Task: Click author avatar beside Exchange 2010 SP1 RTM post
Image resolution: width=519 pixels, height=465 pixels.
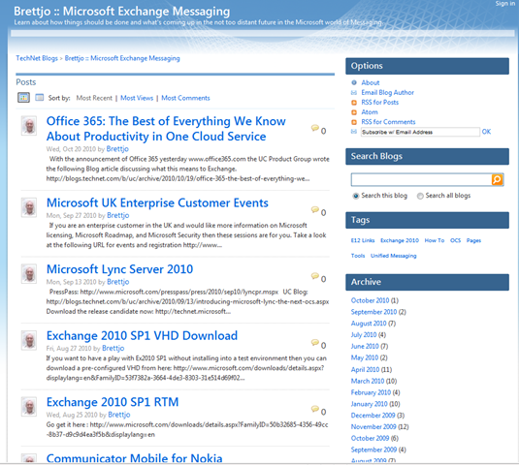Action: [x=29, y=407]
